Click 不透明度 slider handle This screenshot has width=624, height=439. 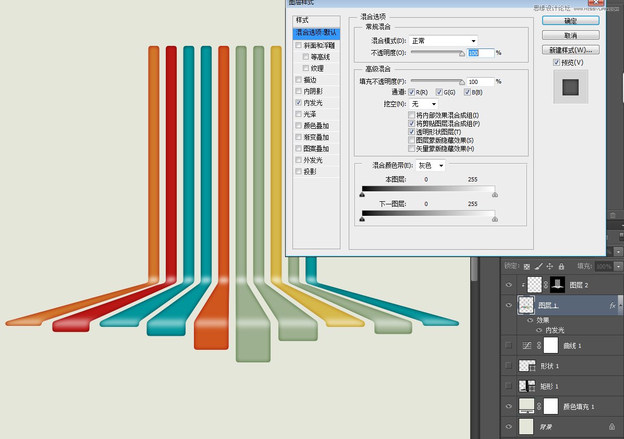click(x=462, y=53)
